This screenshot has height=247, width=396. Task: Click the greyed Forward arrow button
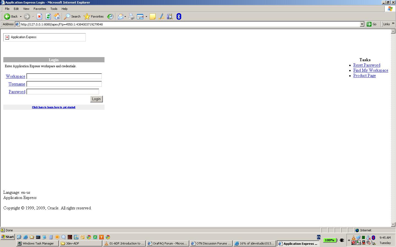click(27, 16)
